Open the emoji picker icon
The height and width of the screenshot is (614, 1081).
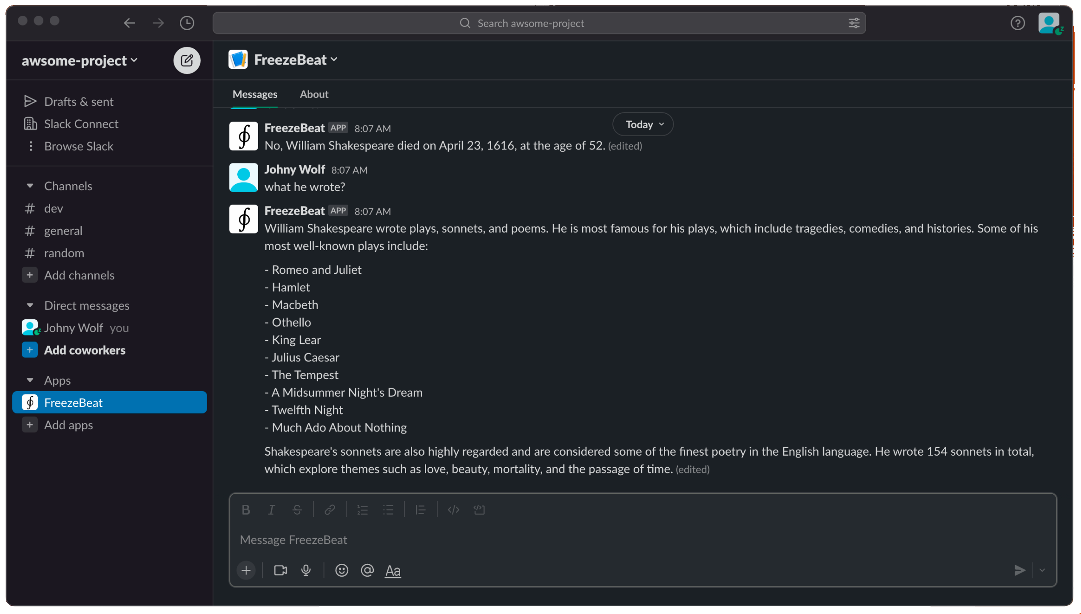341,570
